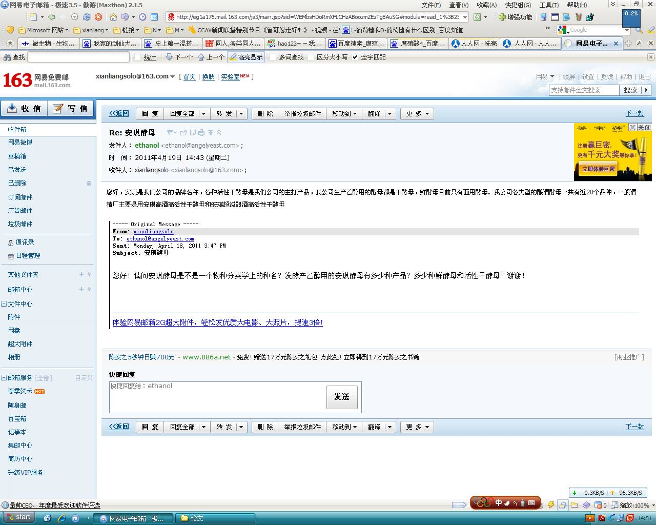The image size is (656, 525).
Task: Click the download speed indicator 0.3KB/S
Action: [588, 493]
